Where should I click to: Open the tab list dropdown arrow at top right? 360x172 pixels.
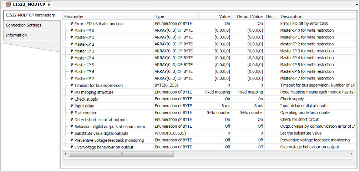(x=357, y=4)
